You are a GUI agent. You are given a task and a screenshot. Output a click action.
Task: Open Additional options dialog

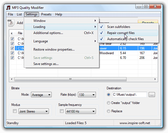click(x=62, y=33)
